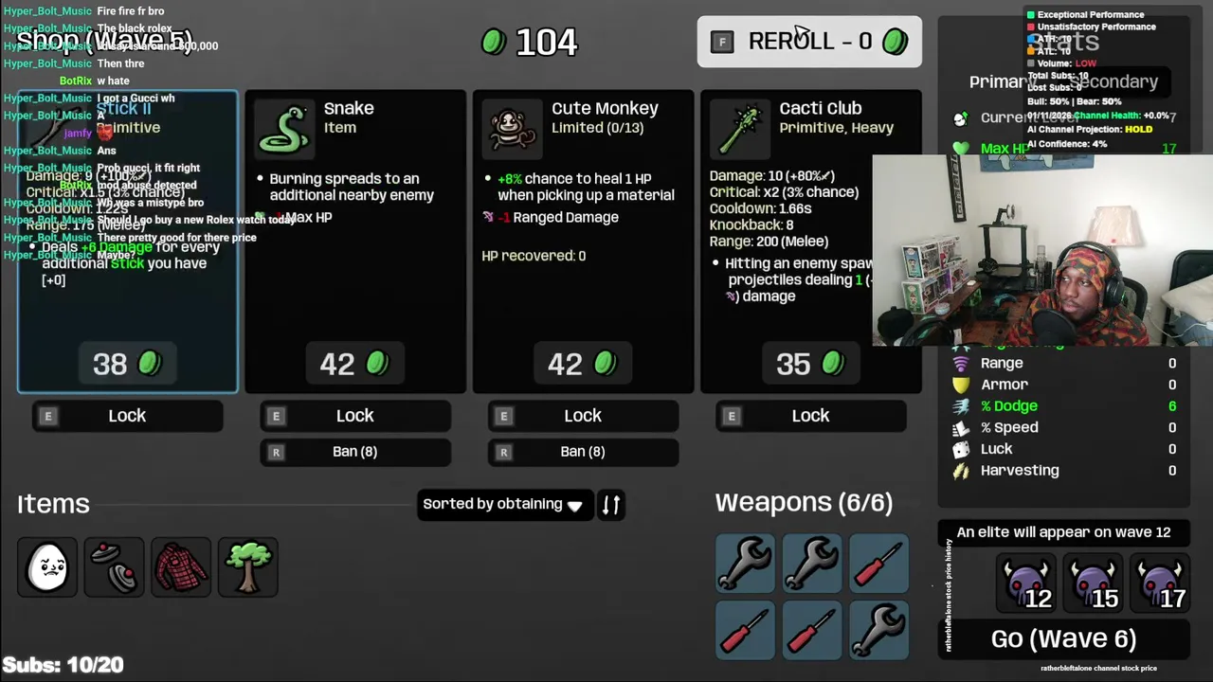Screen dimensions: 1213x682
Task: Click the bottom-left screwdriver weapon
Action: [746, 630]
